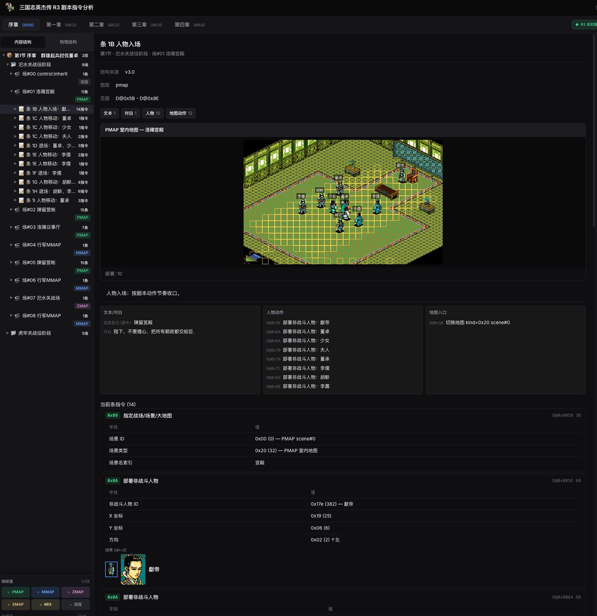Image resolution: width=597 pixels, height=616 pixels.
Task: Switch sidebar to 内容结构 view
Action: 23,42
